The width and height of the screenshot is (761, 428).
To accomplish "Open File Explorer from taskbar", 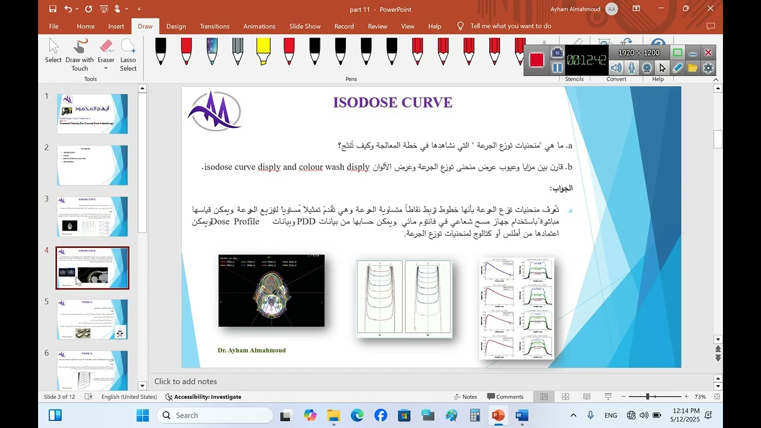I will pos(334,416).
